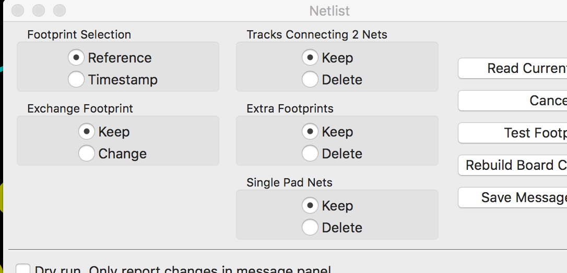Minimize the Netlist window

(x=39, y=10)
